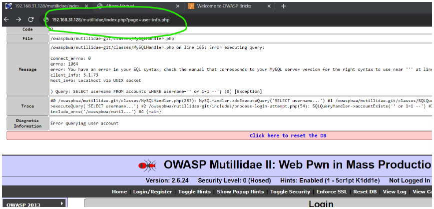Click the "Version: 2.6.24" status text

[167, 180]
